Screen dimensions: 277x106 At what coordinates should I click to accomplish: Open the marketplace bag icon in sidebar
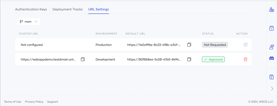[271, 28]
